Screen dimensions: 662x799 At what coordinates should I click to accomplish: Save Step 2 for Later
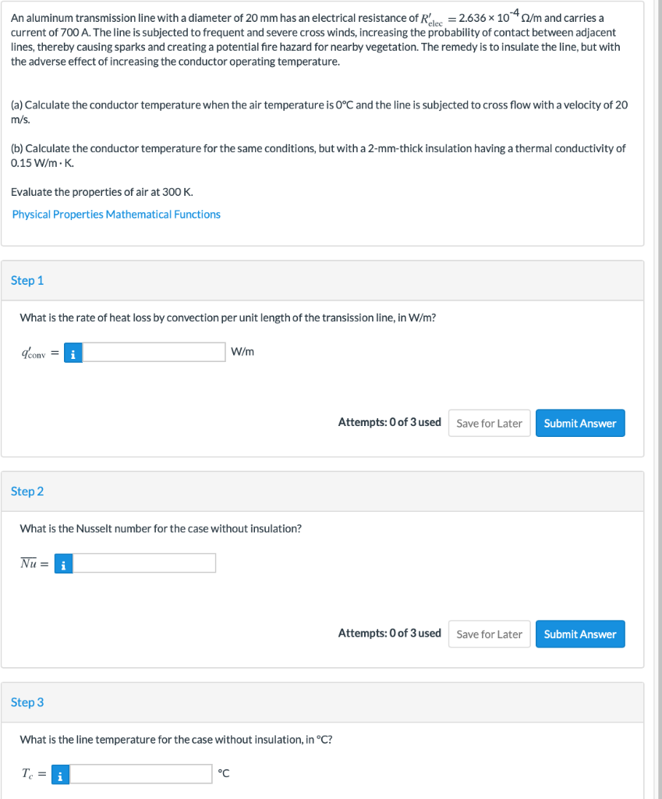pos(489,634)
